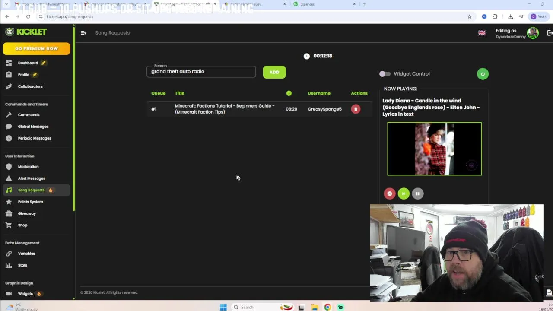The width and height of the screenshot is (553, 311).
Task: Click the song search input field
Action: tap(201, 72)
